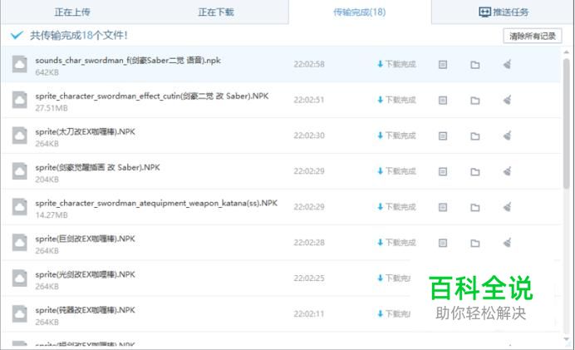
Task: Click the 22:02:25 timestamp
Action: (x=309, y=279)
